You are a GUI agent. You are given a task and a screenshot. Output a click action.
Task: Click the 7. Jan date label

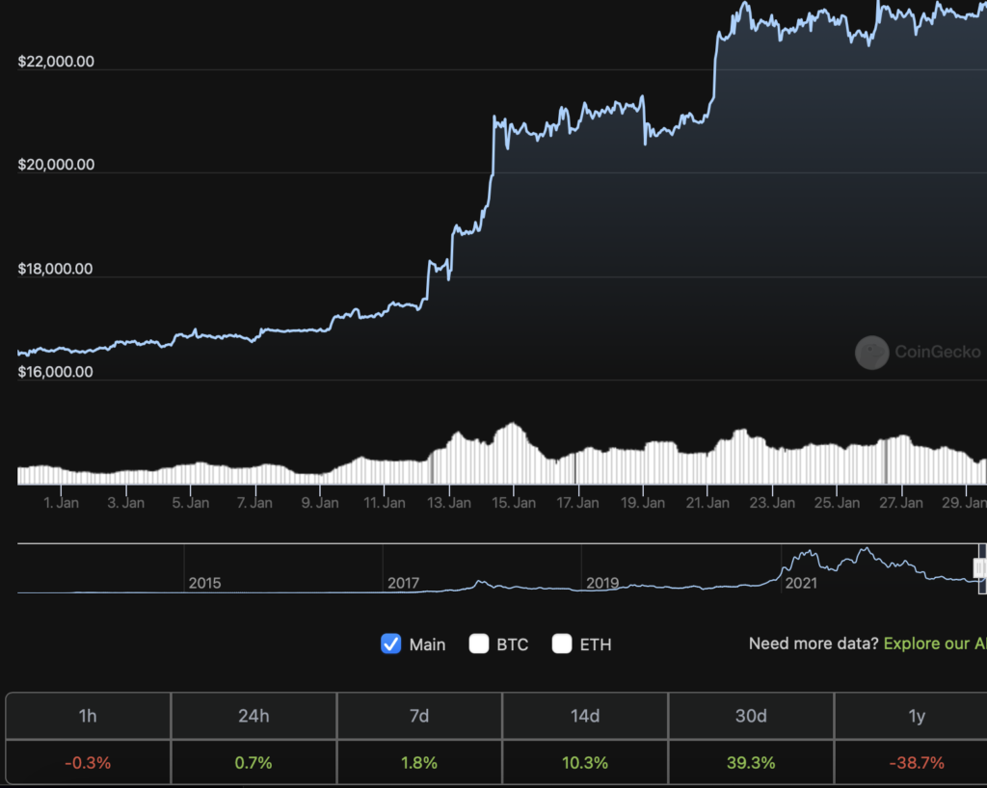click(x=254, y=503)
